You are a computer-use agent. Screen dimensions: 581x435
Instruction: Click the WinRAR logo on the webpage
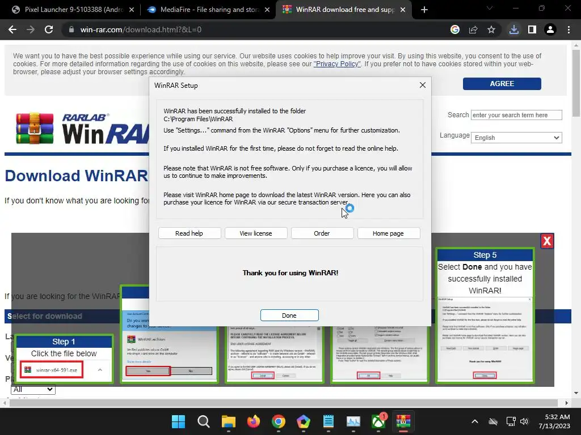[x=82, y=129]
